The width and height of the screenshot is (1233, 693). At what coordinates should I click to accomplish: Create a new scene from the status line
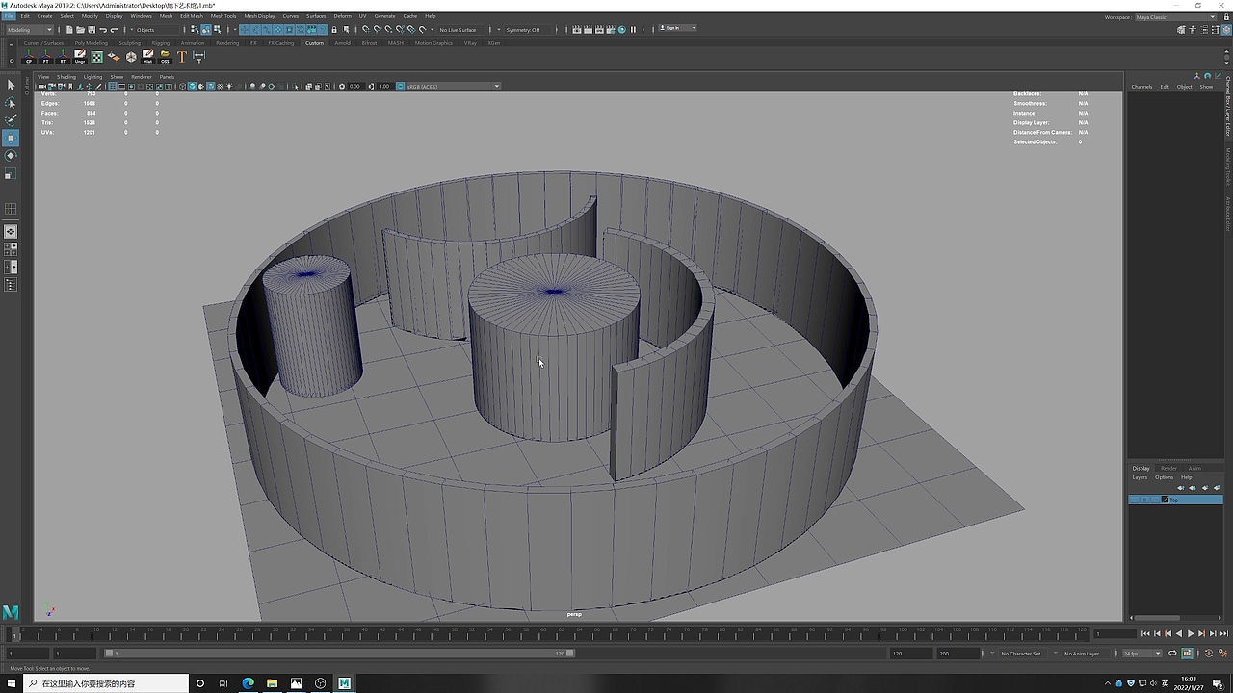point(69,30)
